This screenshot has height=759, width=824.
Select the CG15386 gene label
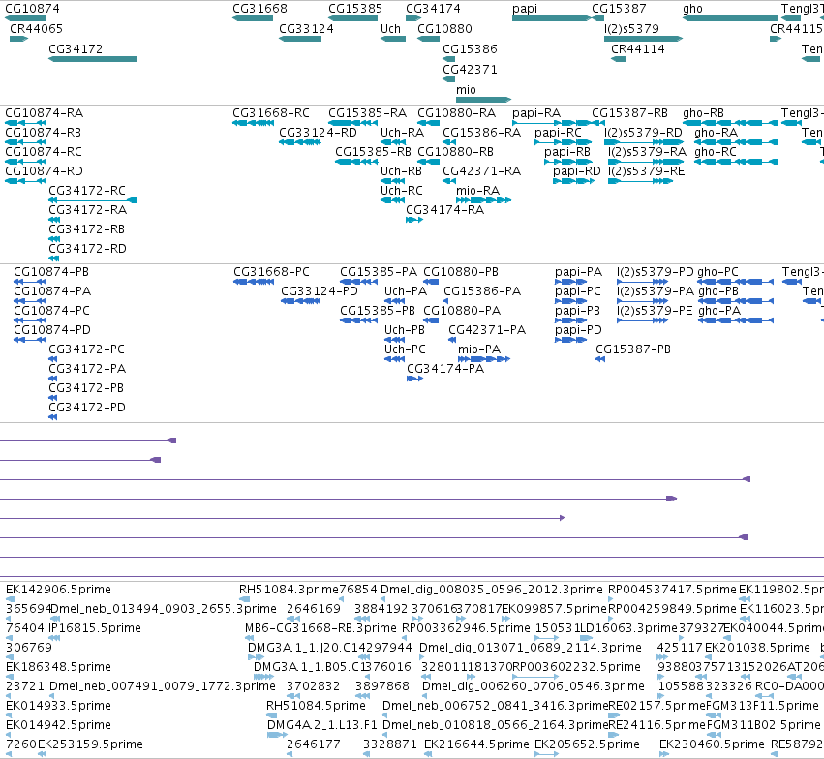click(x=470, y=48)
